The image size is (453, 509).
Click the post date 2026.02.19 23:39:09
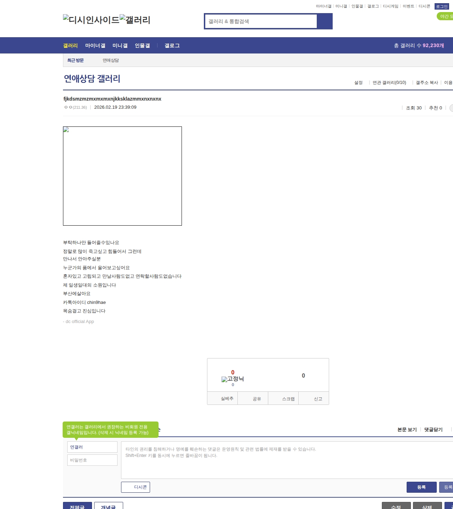[115, 107]
